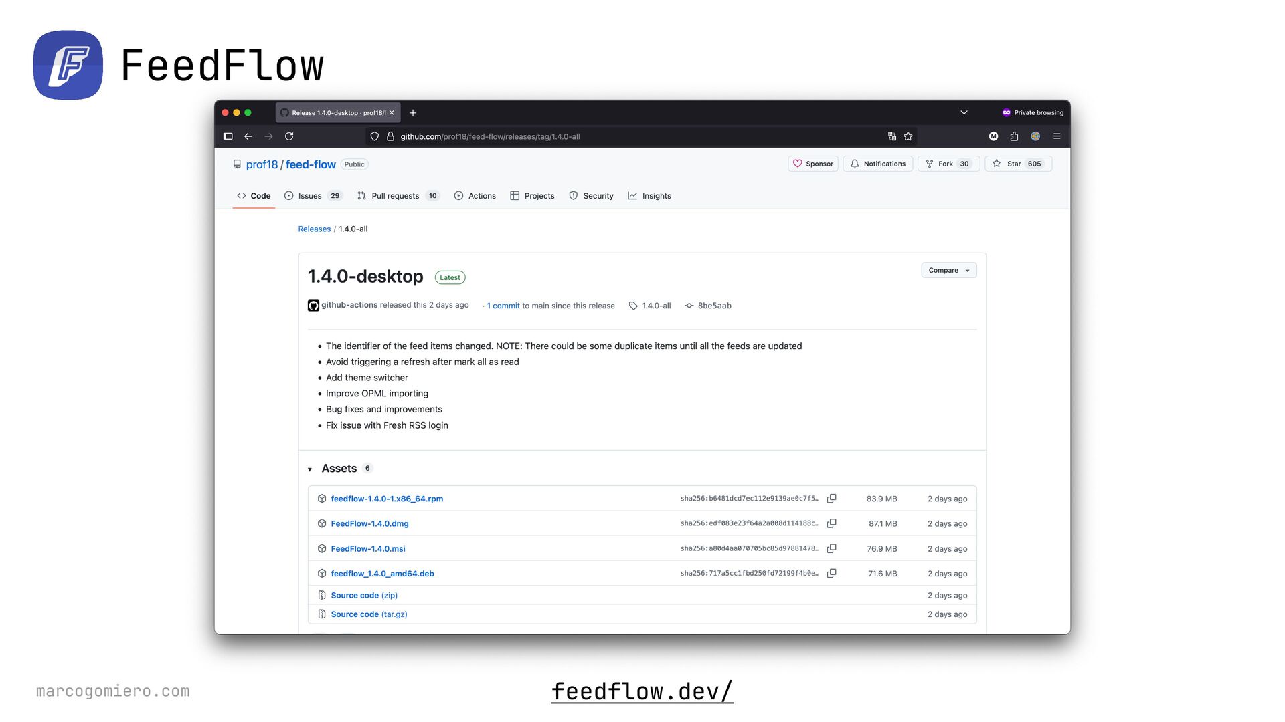The height and width of the screenshot is (722, 1285).
Task: Click the 'Fix issue with Fresh RSS login' note
Action: [387, 425]
